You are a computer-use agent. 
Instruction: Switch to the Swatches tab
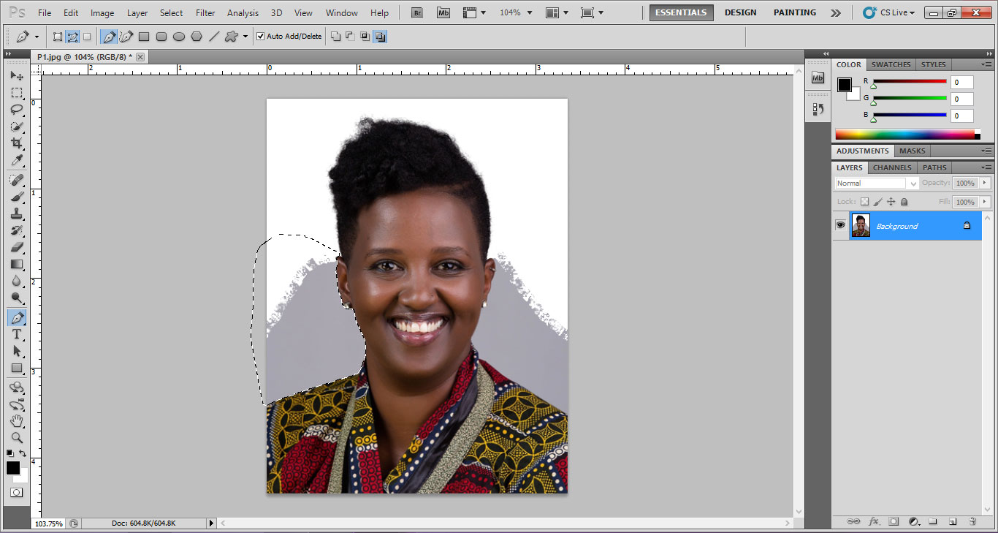point(891,64)
